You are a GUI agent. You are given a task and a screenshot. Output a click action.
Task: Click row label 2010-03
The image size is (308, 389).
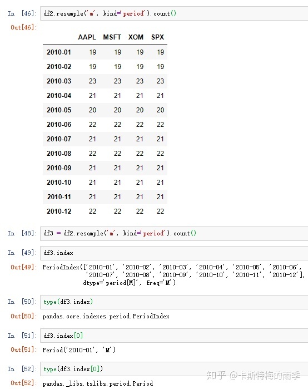59,81
